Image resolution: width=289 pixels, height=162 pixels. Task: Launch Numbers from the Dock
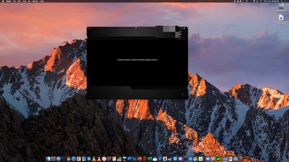(x=119, y=159)
